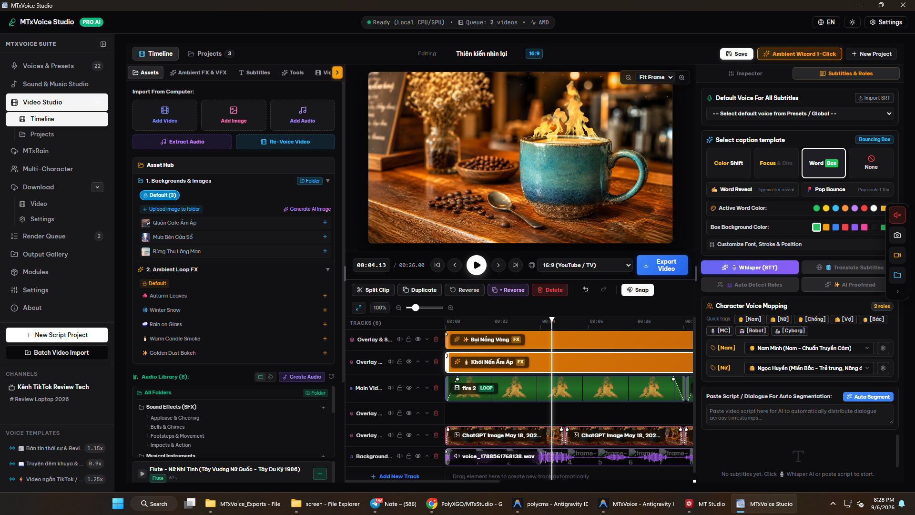Preview the Flute audio with its play button

click(142, 474)
